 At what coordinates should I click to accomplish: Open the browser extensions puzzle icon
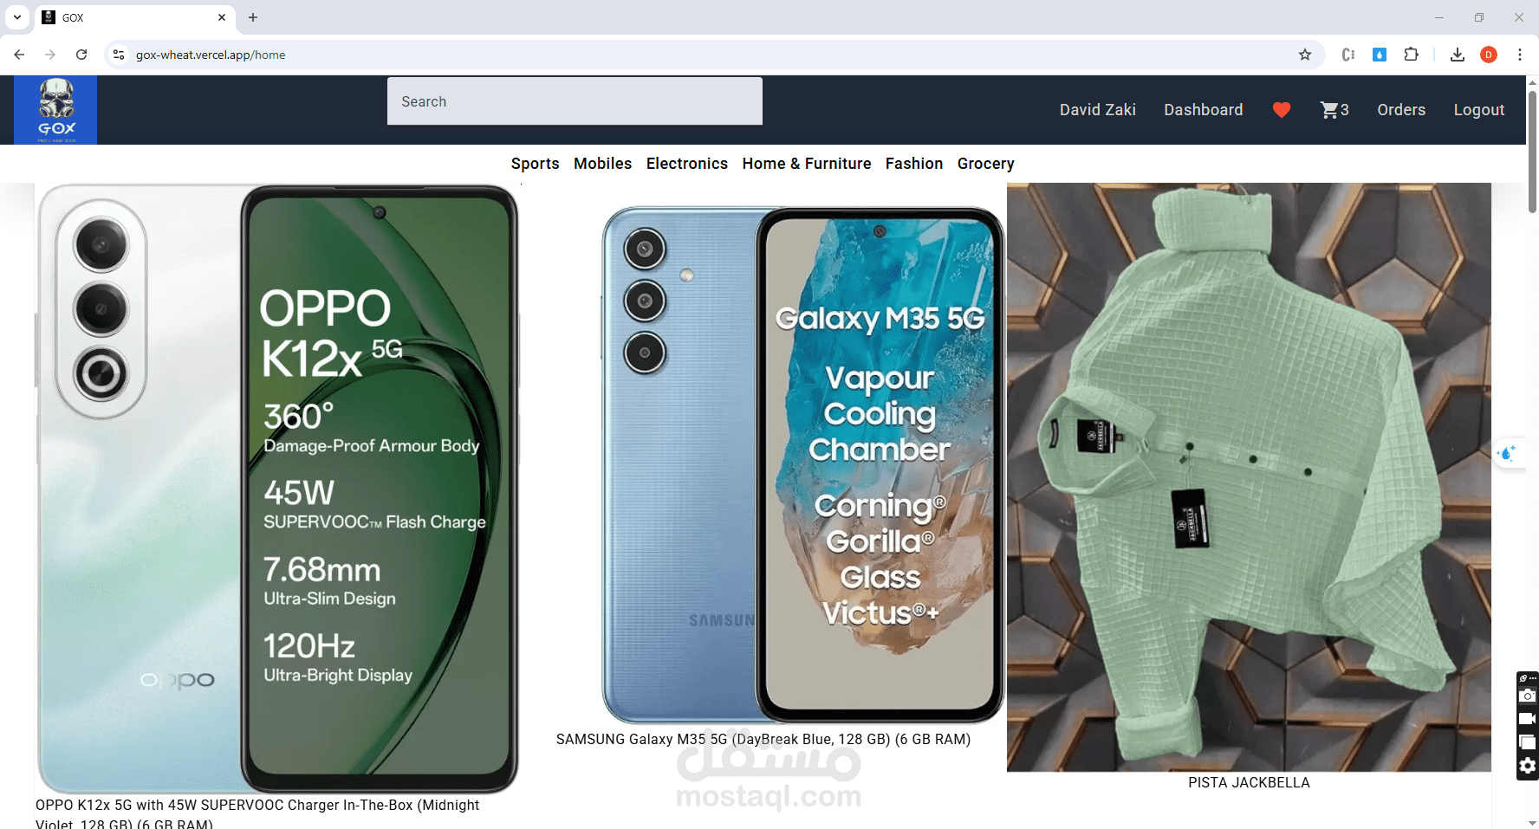1411,55
